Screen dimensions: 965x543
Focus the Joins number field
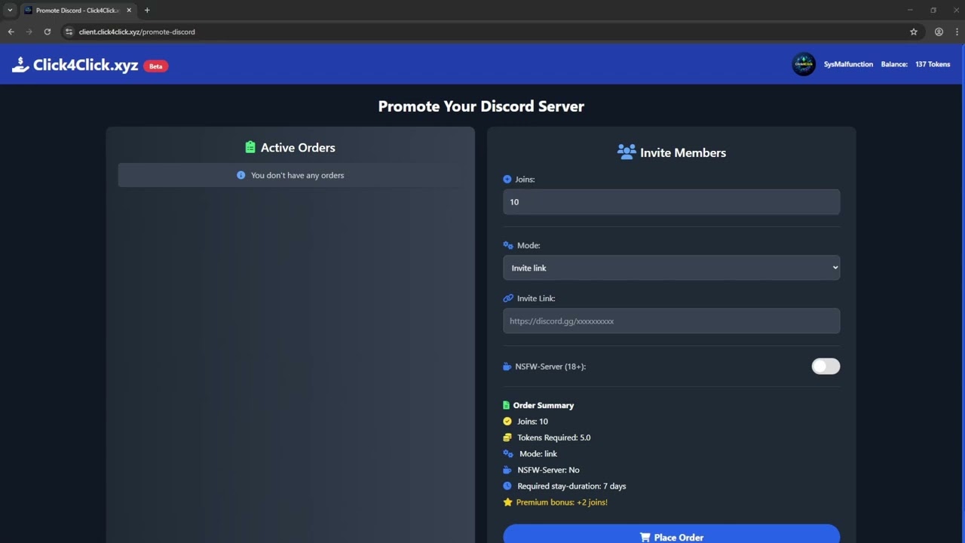point(671,202)
